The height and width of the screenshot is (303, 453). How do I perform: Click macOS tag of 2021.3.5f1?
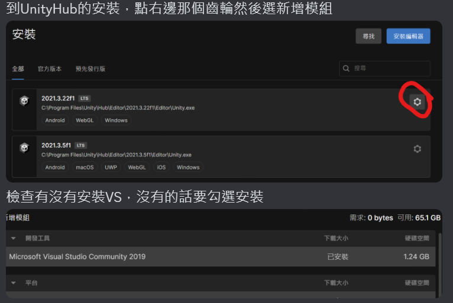[x=85, y=167]
